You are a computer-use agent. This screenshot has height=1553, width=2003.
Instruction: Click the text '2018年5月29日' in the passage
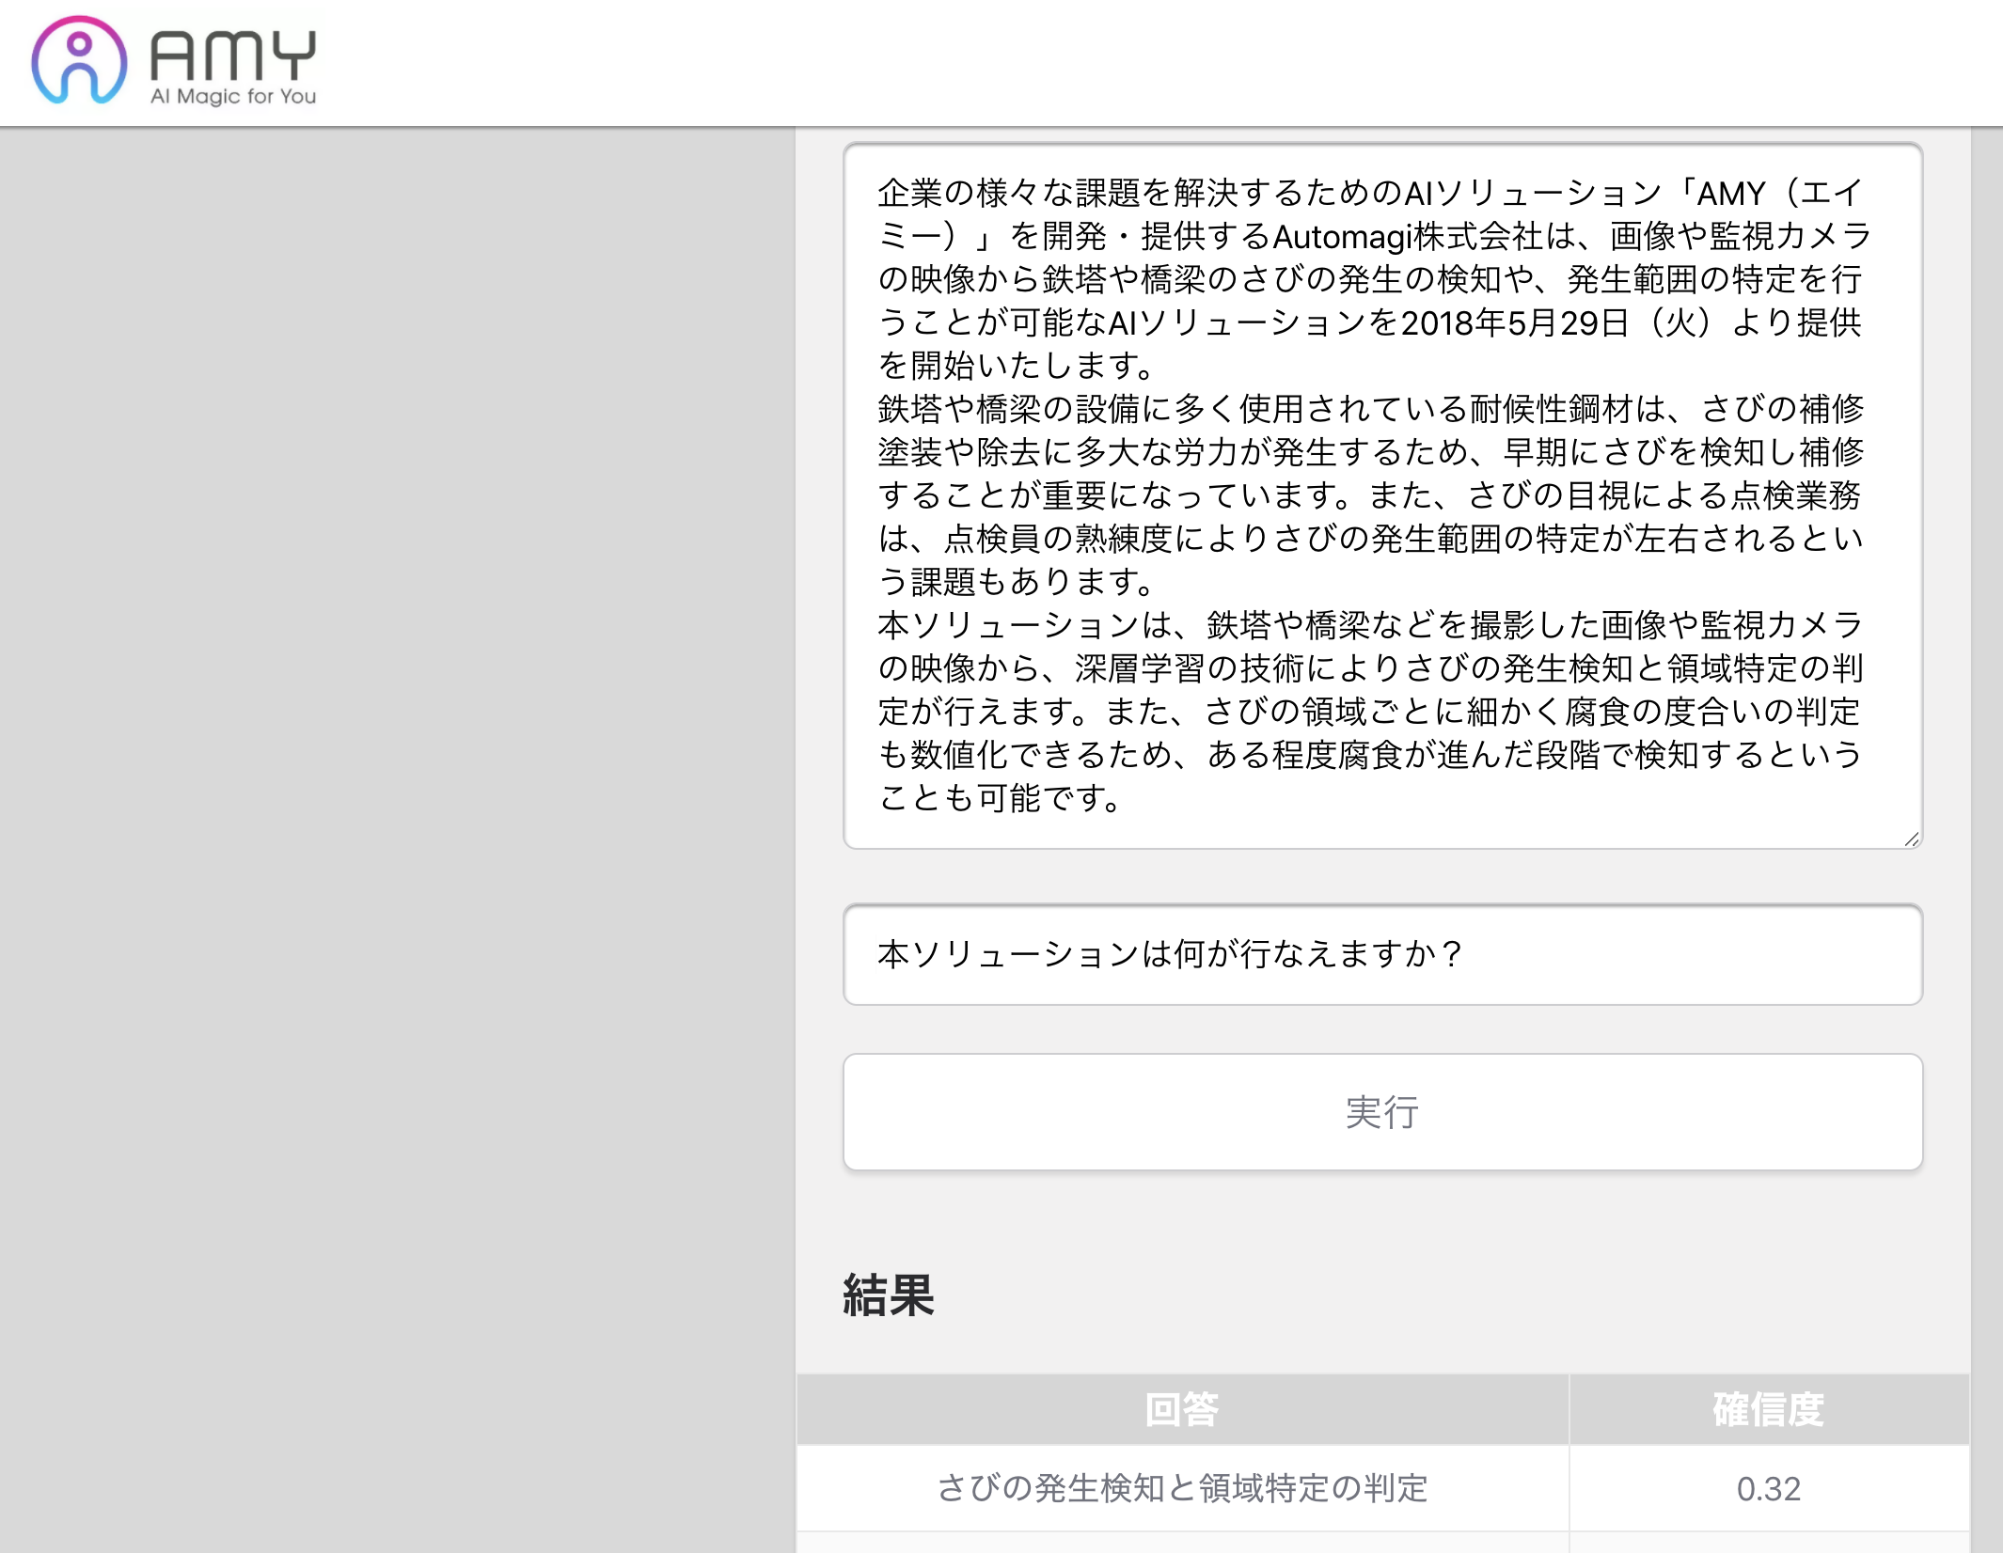1514,322
